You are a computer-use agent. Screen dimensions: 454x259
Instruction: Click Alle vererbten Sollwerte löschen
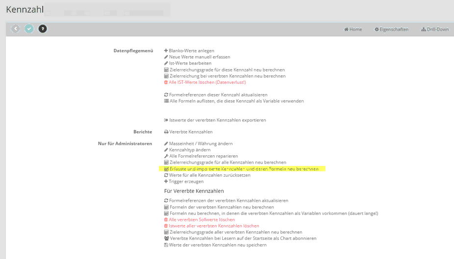pyautogui.click(x=202, y=220)
